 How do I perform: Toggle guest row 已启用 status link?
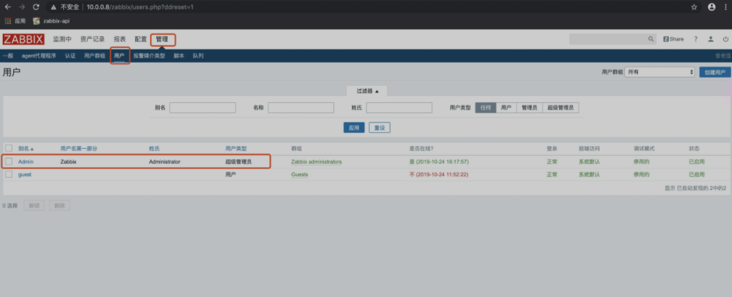pos(697,174)
